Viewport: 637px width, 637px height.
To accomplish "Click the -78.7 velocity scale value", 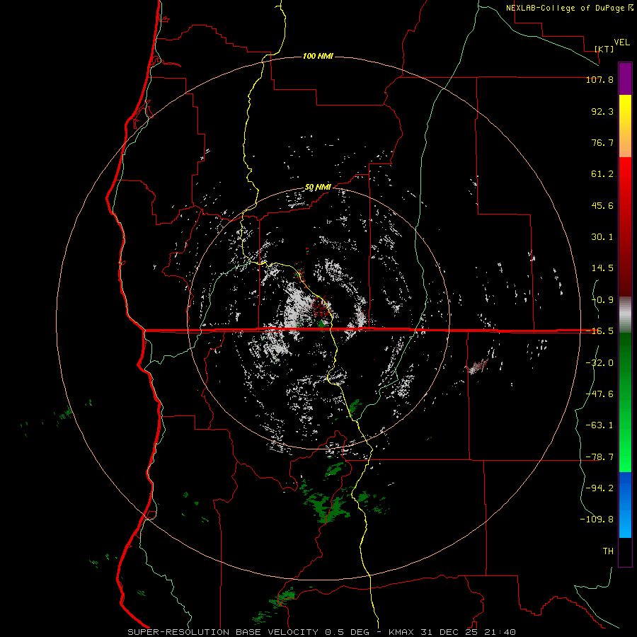I will [x=599, y=457].
